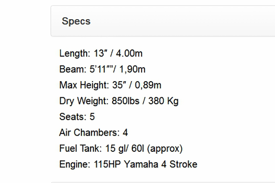Click the Fuel Tank specification line
The image size is (275, 183).
pos(121,148)
